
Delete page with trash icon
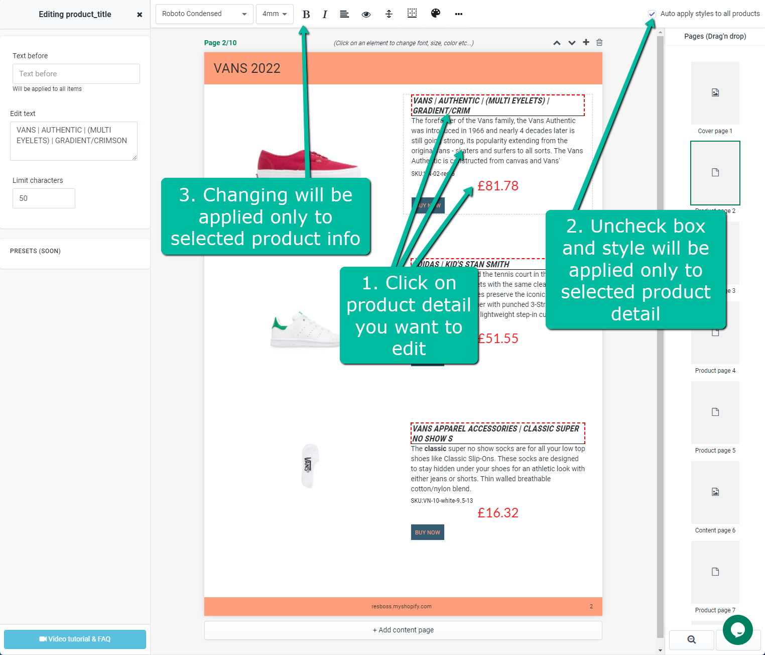(599, 42)
